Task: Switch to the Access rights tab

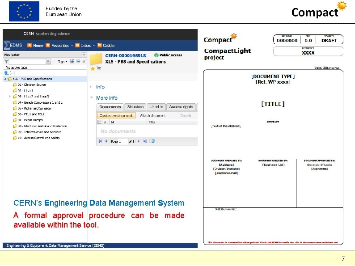Action: point(181,107)
